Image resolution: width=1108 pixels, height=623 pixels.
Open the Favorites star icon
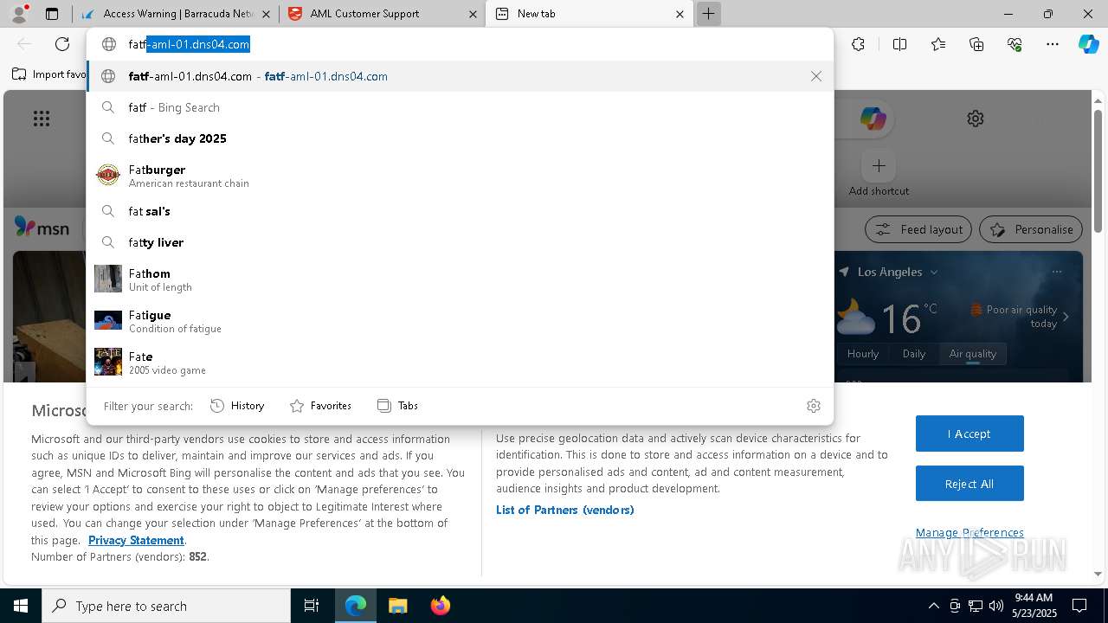938,44
